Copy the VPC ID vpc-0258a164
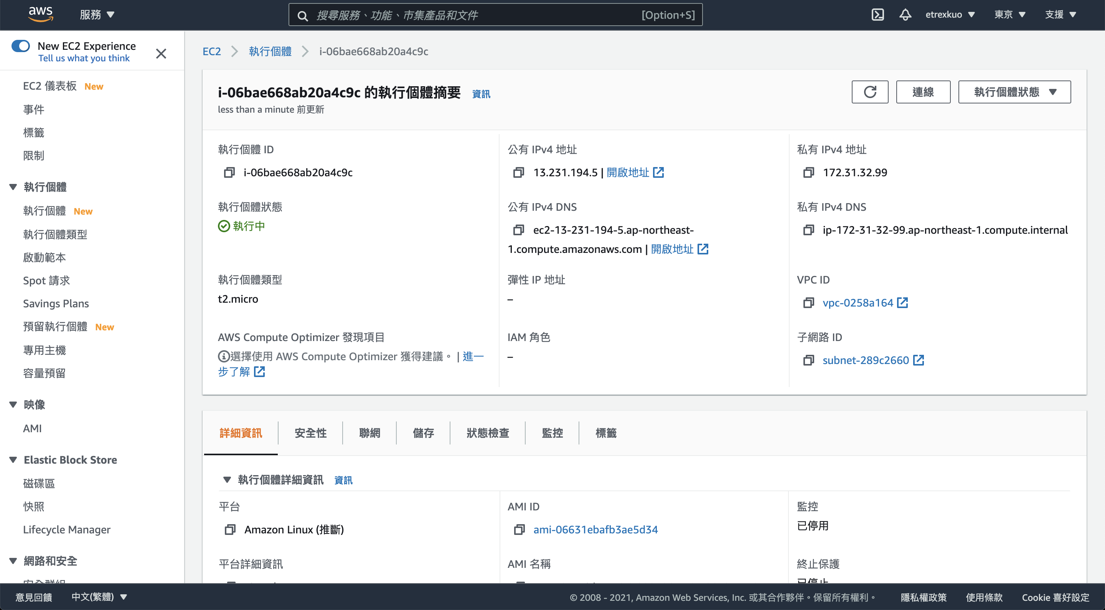This screenshot has height=610, width=1105. [808, 303]
